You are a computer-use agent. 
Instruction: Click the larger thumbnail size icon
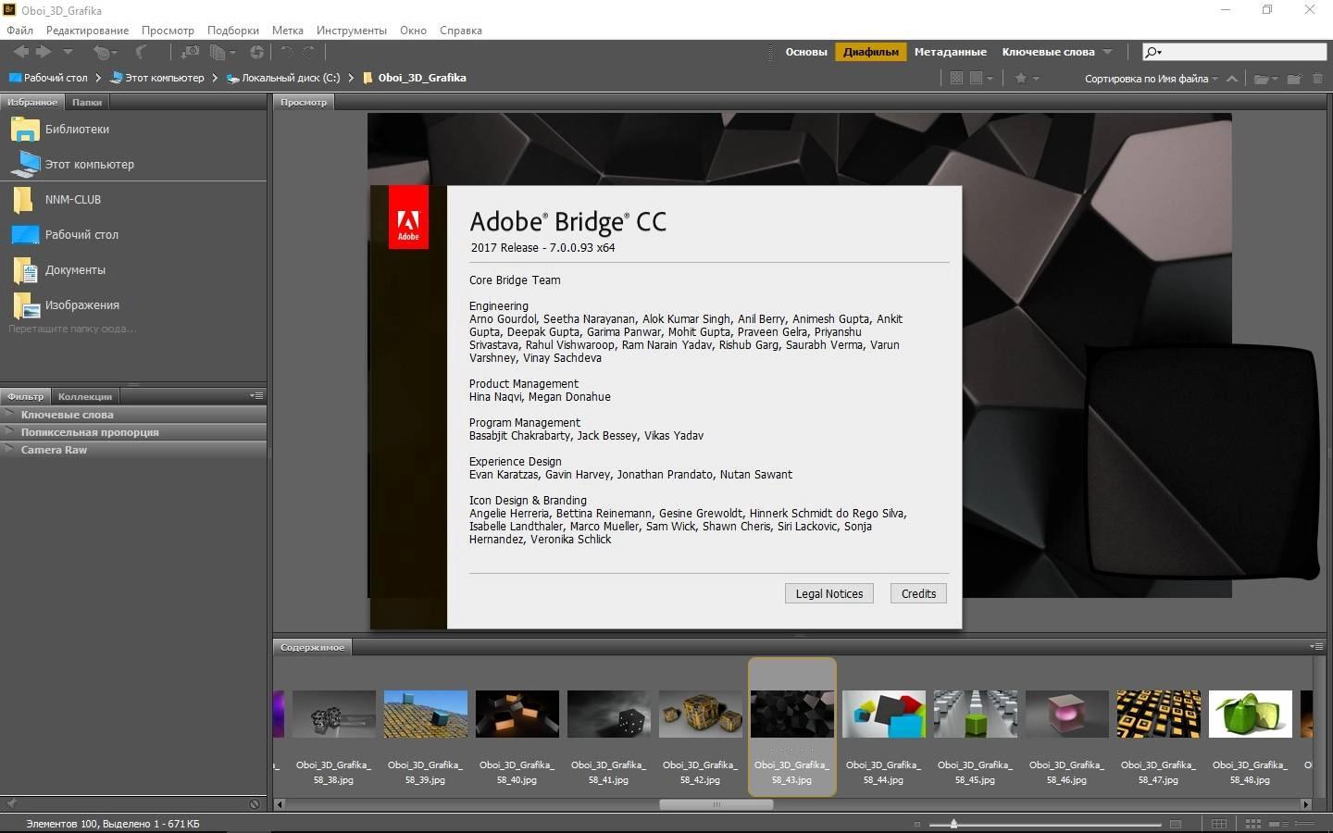coord(1176,824)
